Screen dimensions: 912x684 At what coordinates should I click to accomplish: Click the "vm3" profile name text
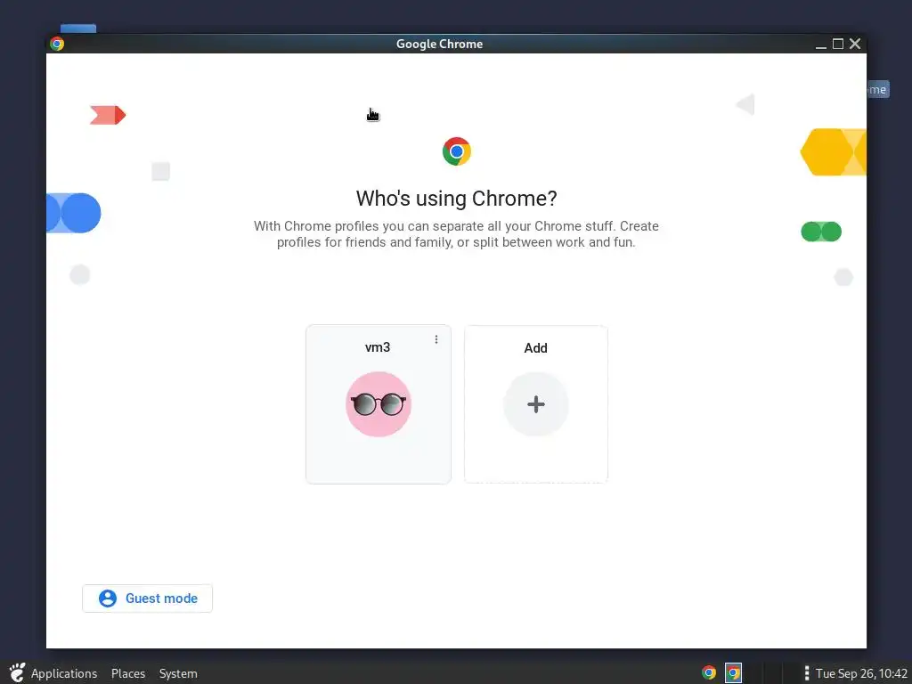tap(378, 347)
